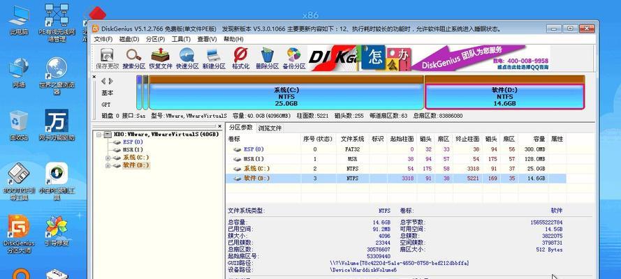This screenshot has width=621, height=279.
Task: Select 系统(C:) in the disk tree
Action: (x=136, y=158)
